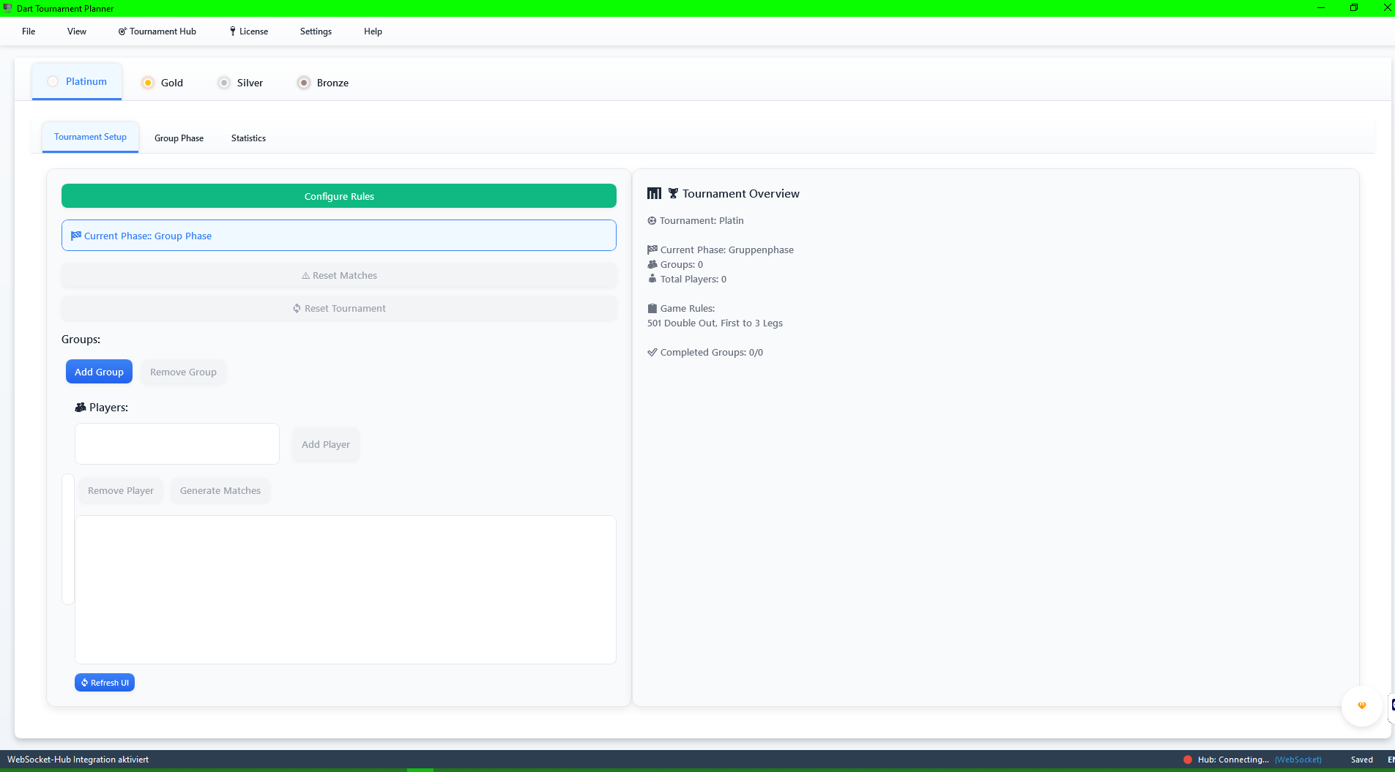1395x772 pixels.
Task: Open the Tournament Hub menu
Action: (157, 31)
